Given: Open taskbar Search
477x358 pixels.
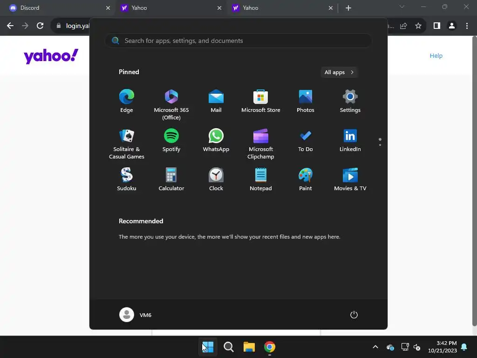Looking at the screenshot, I should (228, 347).
